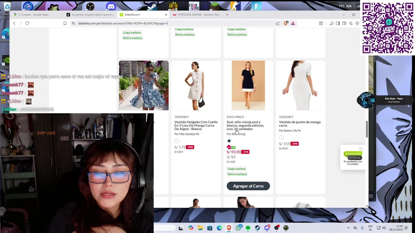Viewport: 415px width, 233px height.
Task: Click microphone icon in system tray
Action: click(x=362, y=228)
